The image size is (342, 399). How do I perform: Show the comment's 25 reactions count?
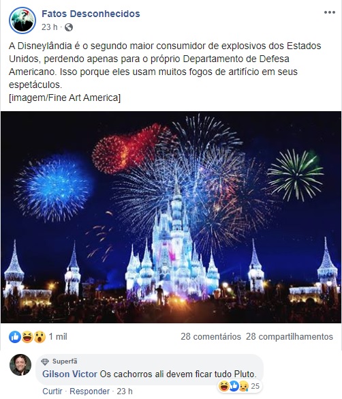pos(255,386)
